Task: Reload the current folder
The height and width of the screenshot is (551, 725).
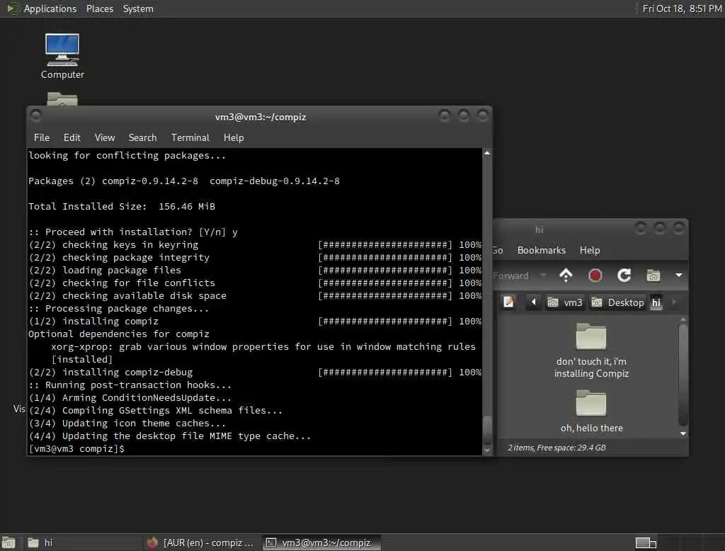Action: pyautogui.click(x=624, y=275)
